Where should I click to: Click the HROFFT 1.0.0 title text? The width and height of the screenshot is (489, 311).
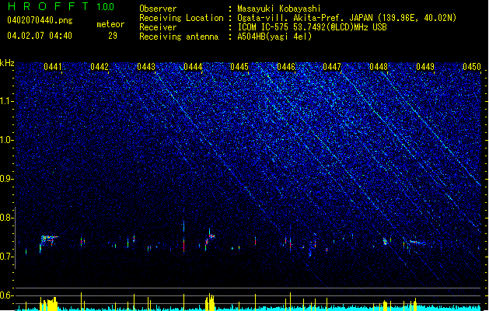tap(61, 6)
